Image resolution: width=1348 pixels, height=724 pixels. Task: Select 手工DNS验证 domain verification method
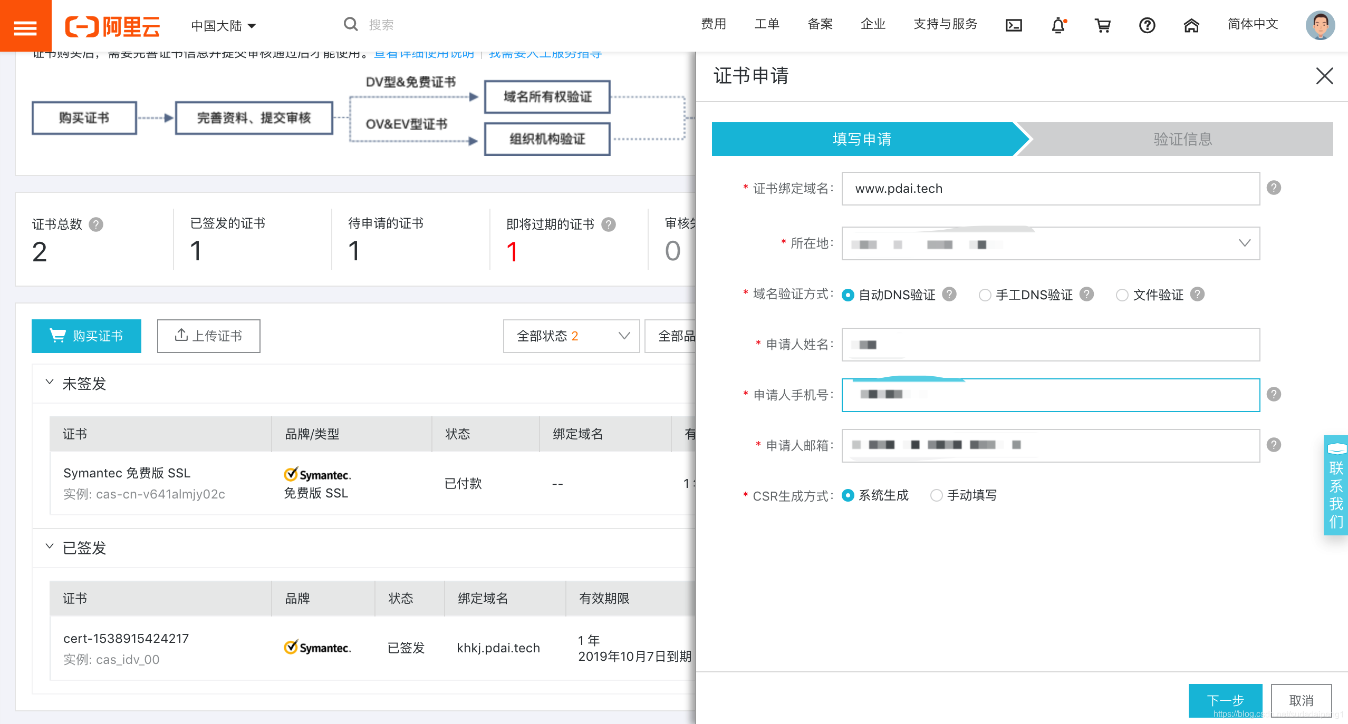point(985,295)
